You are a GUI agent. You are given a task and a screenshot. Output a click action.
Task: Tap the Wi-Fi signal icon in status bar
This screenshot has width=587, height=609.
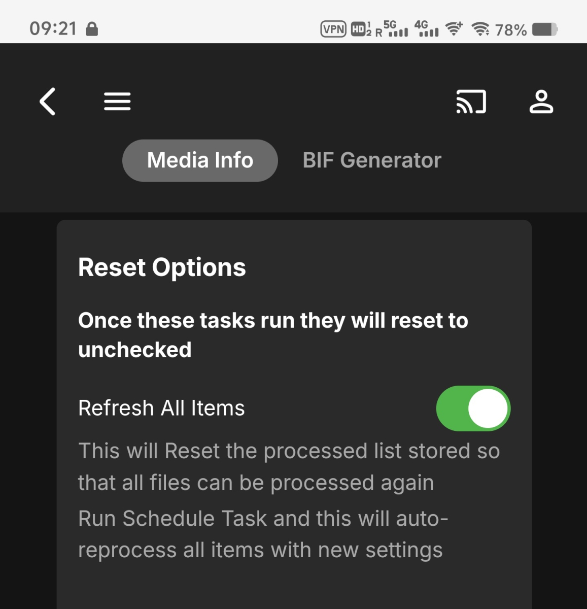[453, 29]
